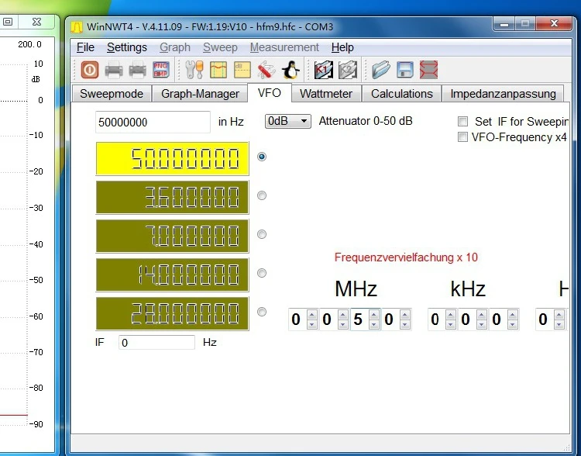This screenshot has width=581, height=456.
Task: Open the Measurement menu
Action: point(284,47)
